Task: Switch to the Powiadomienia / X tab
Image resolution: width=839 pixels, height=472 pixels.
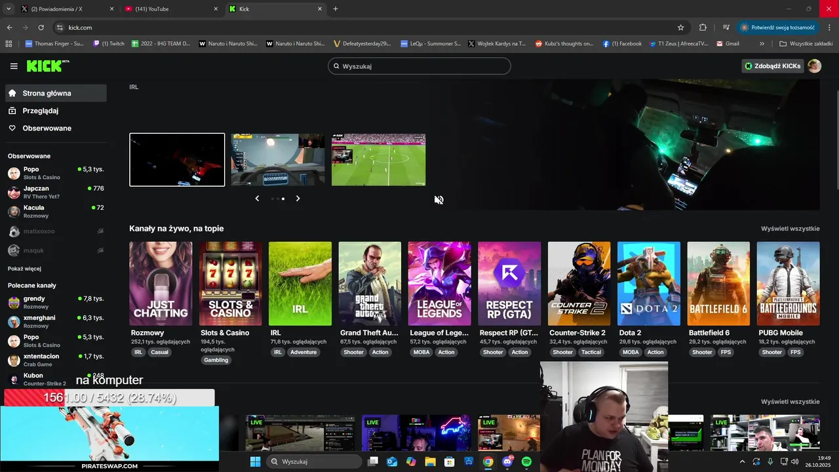Action: click(x=68, y=9)
